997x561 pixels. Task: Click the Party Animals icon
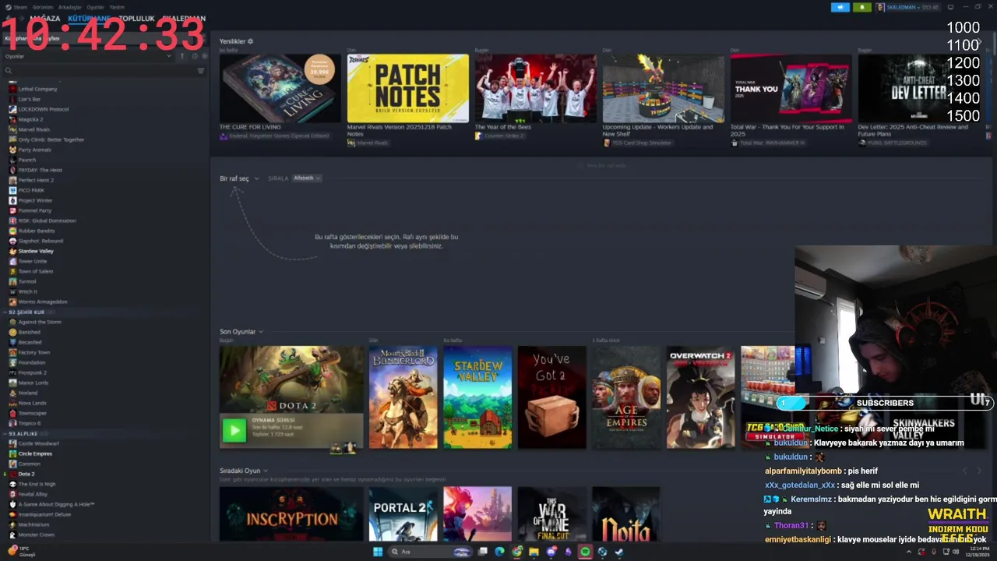point(12,150)
